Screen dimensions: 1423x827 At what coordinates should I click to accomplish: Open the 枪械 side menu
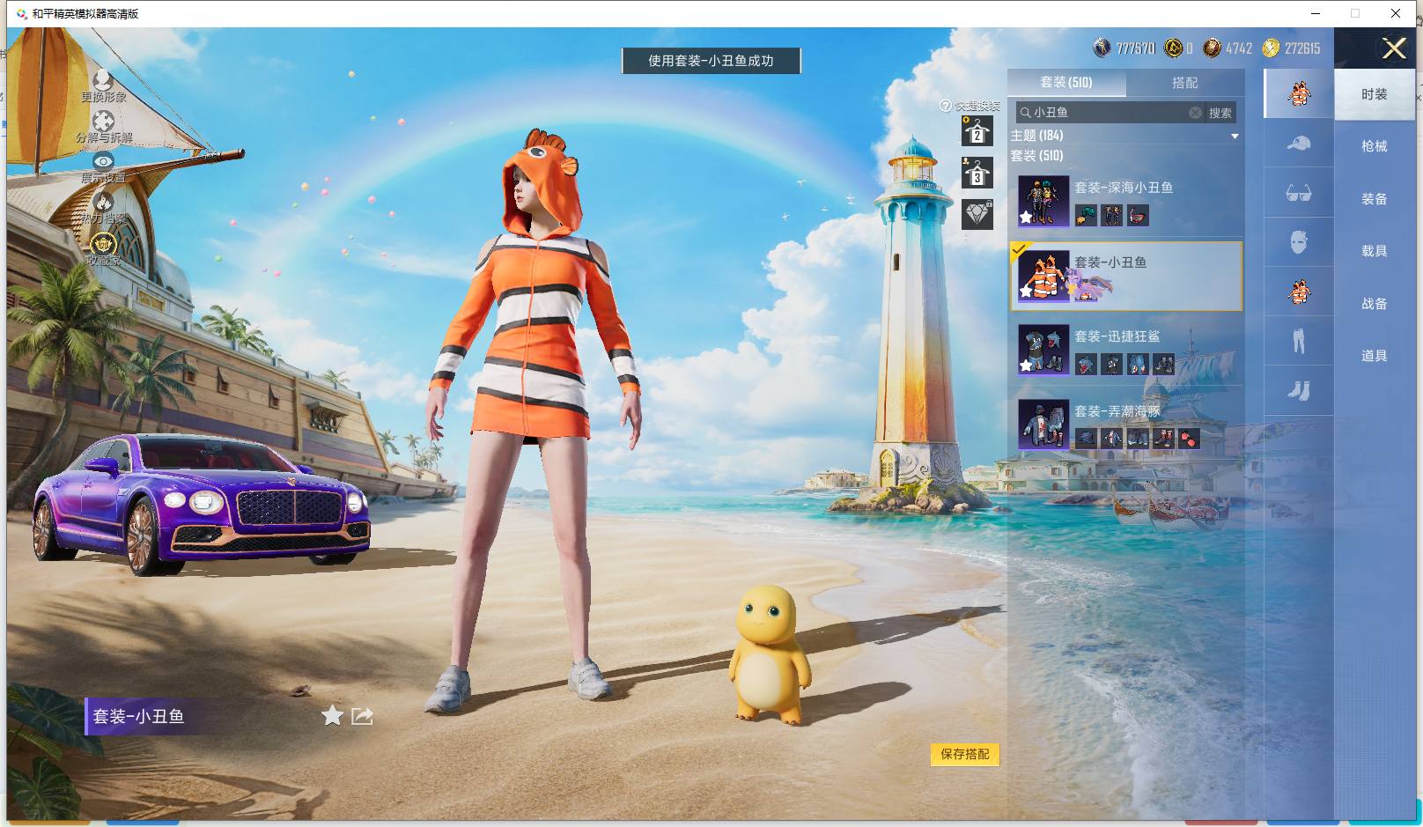coord(1374,146)
